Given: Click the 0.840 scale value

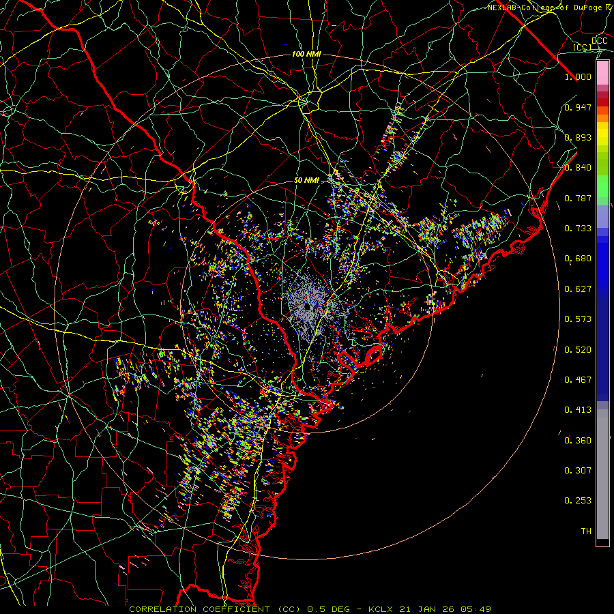Looking at the screenshot, I should [578, 168].
